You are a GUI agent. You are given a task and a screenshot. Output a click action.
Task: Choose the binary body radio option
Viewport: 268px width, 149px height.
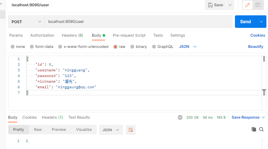coord(132,47)
